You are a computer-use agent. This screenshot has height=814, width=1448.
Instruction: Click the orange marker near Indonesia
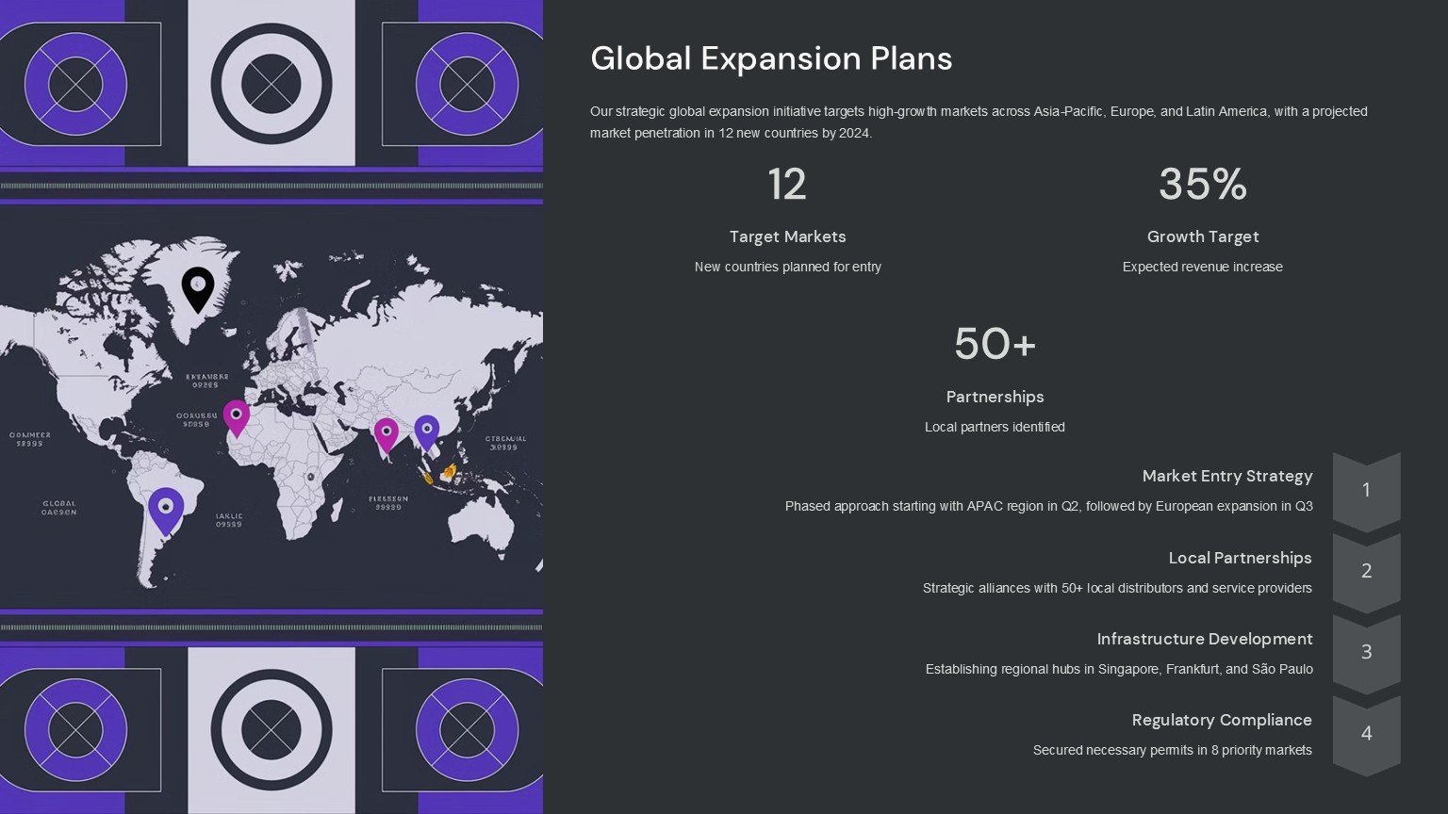450,470
